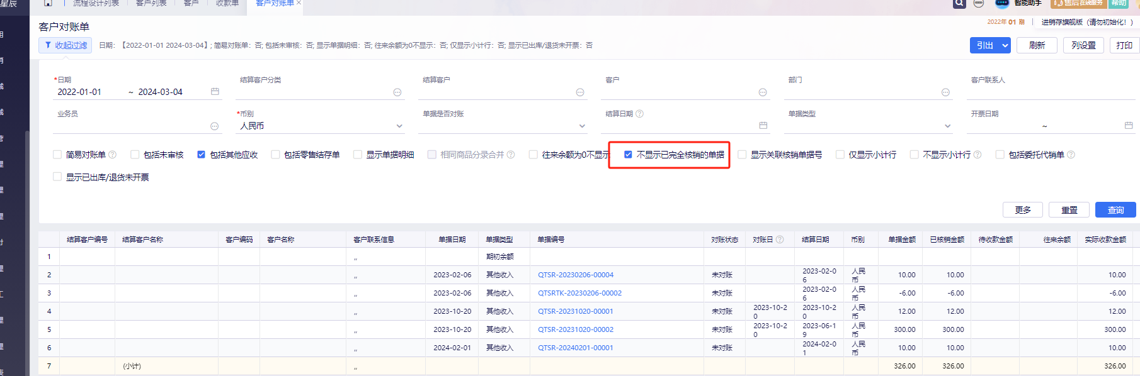Click the 打印 button
This screenshot has width=1140, height=376.
(x=1124, y=45)
